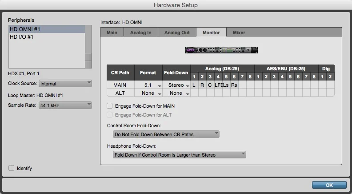Click the MAIN row Ls channel cell
The width and height of the screenshot is (352, 194).
(x=226, y=85)
